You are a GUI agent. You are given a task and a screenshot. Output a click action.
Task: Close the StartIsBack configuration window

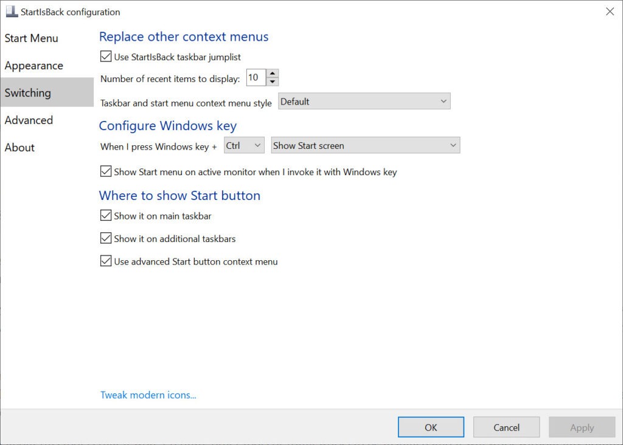coord(610,12)
